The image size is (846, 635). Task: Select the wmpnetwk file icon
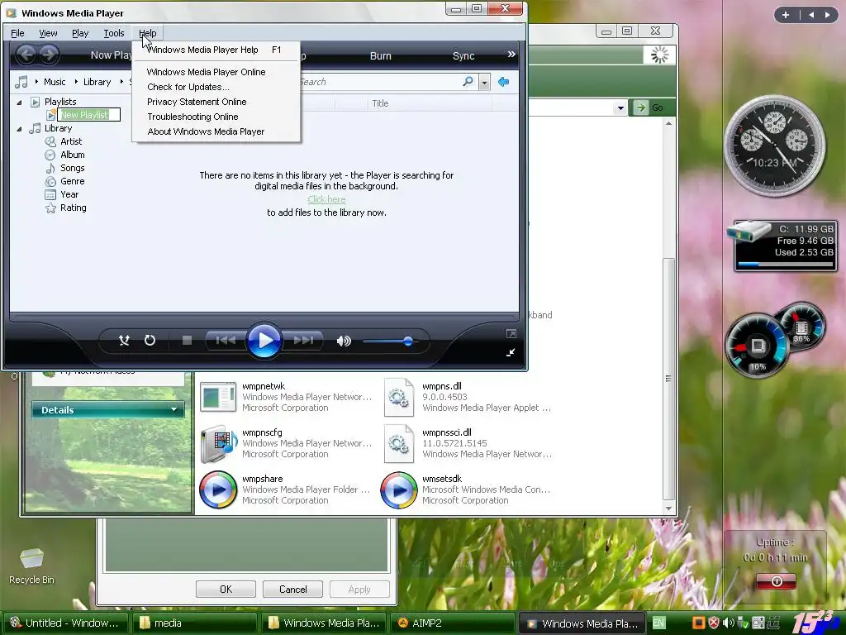tap(218, 397)
